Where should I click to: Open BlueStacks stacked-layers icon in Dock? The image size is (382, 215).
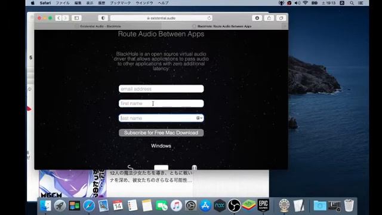[249, 205]
